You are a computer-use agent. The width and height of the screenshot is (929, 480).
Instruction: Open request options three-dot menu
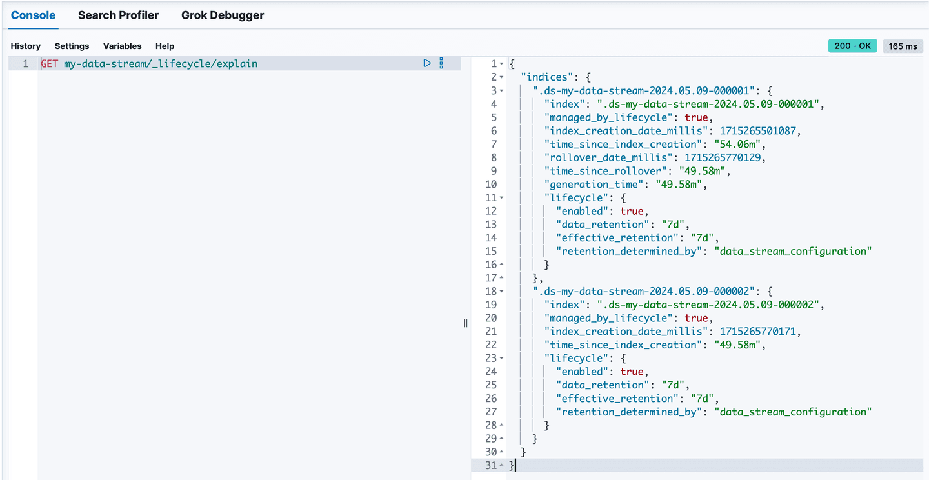(x=441, y=63)
